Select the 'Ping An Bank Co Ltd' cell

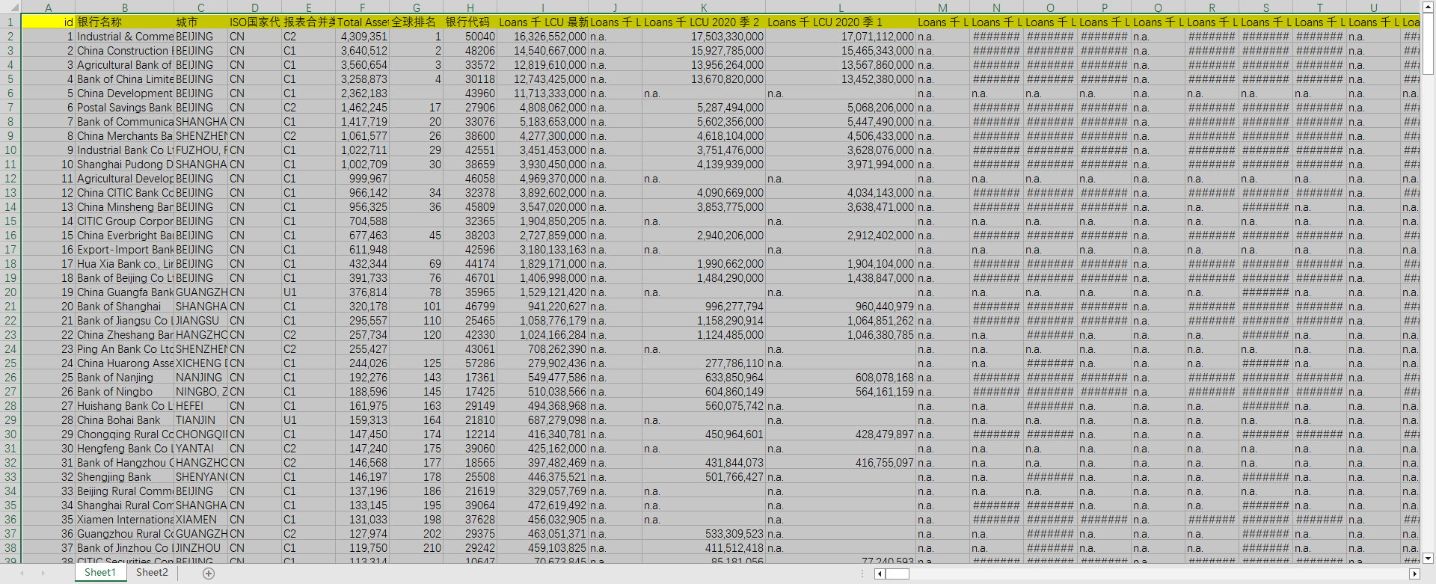click(125, 348)
